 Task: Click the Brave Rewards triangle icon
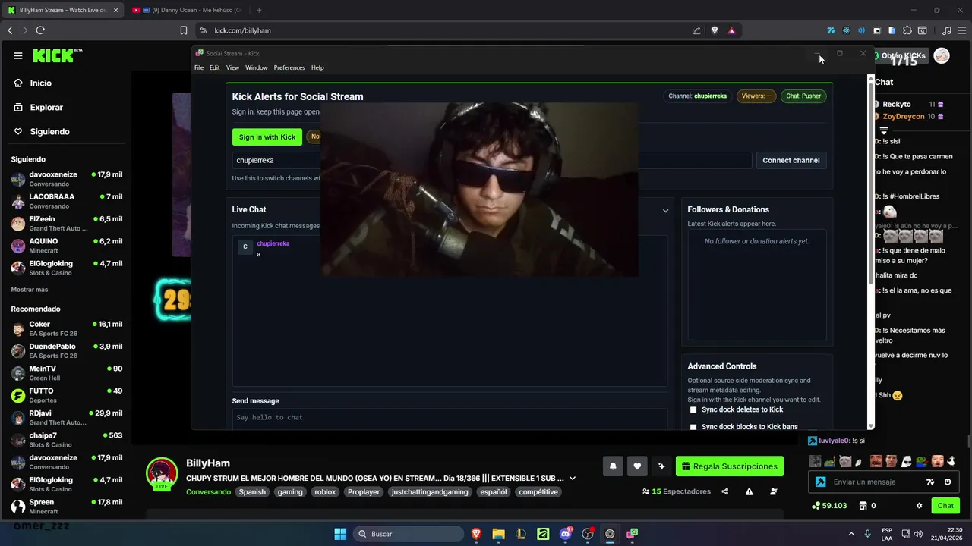pyautogui.click(x=731, y=30)
